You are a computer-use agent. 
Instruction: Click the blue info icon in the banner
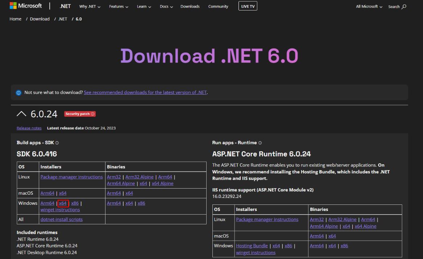coord(19,93)
